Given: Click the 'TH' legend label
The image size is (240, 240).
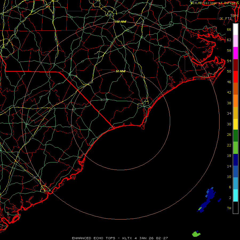Looking at the screenshot, I should pyautogui.click(x=229, y=208).
